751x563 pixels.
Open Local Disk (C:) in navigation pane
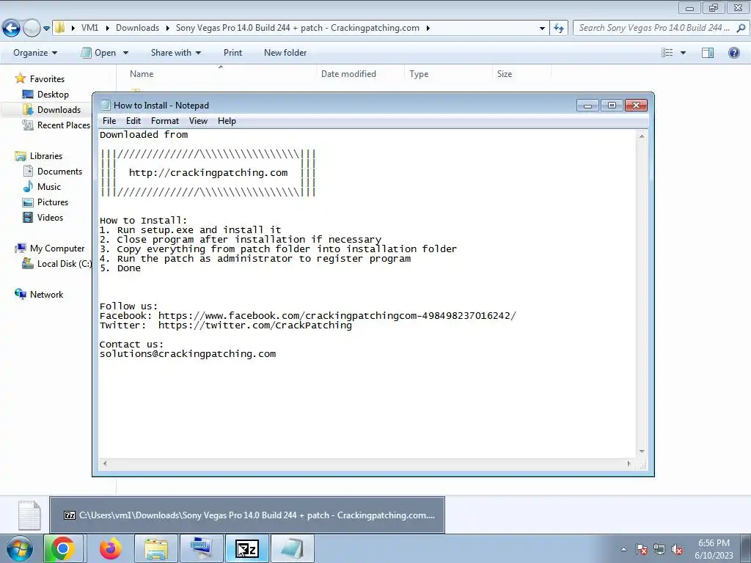pyautogui.click(x=56, y=264)
